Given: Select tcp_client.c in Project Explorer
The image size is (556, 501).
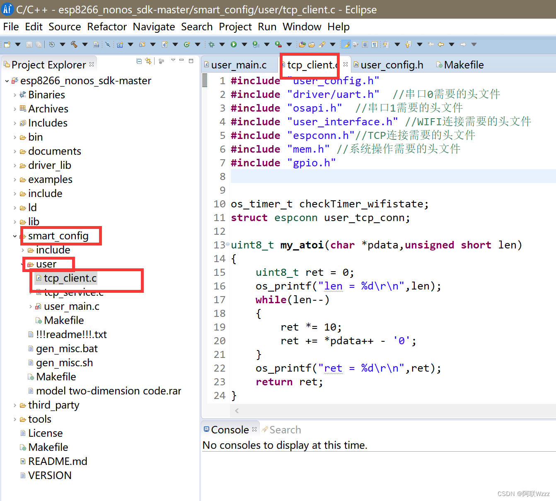Looking at the screenshot, I should click(x=70, y=278).
